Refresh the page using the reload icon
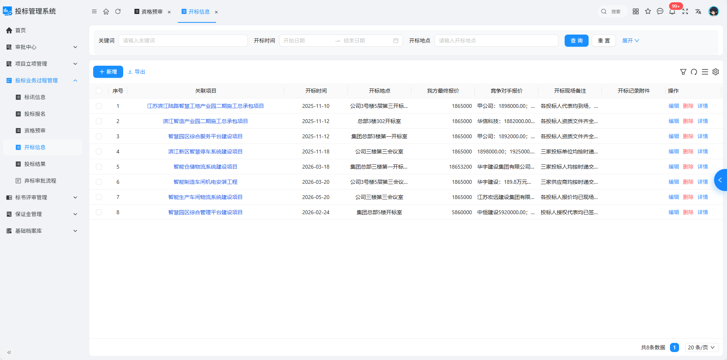This screenshot has height=360, width=727. pyautogui.click(x=118, y=11)
